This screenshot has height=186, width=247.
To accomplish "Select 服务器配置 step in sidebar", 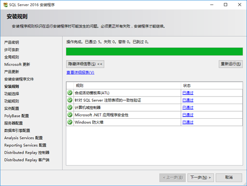I will click(x=13, y=123).
